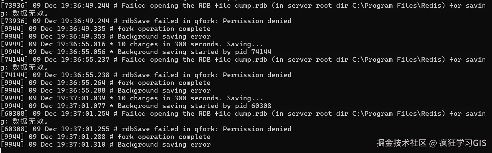
Task: Click 'Permission denied' on the 19:36:49.244 line
Action: point(257,21)
